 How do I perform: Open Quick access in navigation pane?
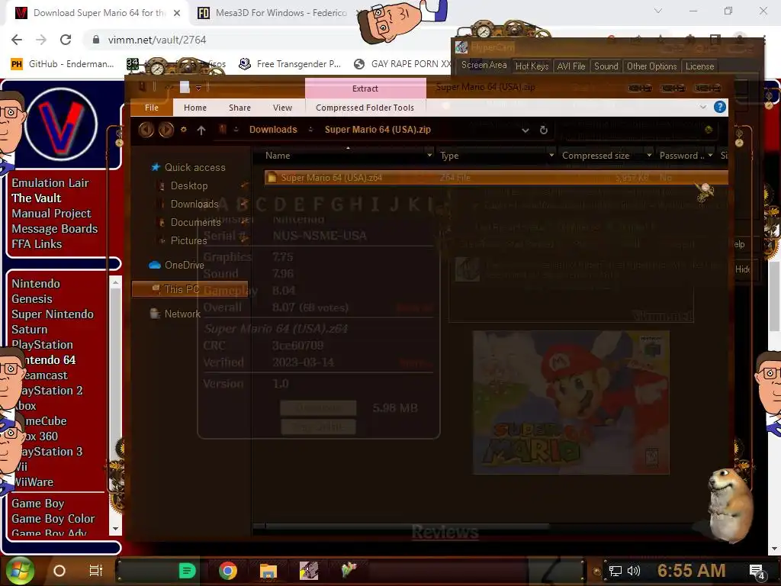(194, 167)
